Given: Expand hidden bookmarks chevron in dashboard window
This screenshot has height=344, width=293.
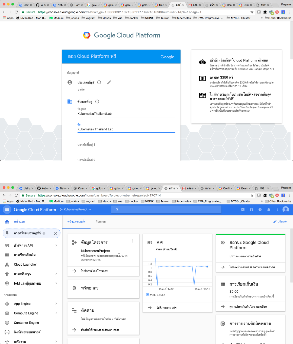Looking at the screenshot, I should tap(262, 201).
